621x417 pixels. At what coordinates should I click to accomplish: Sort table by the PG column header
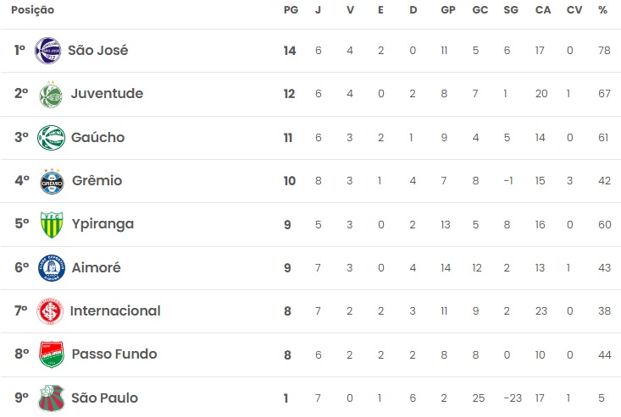(x=290, y=10)
